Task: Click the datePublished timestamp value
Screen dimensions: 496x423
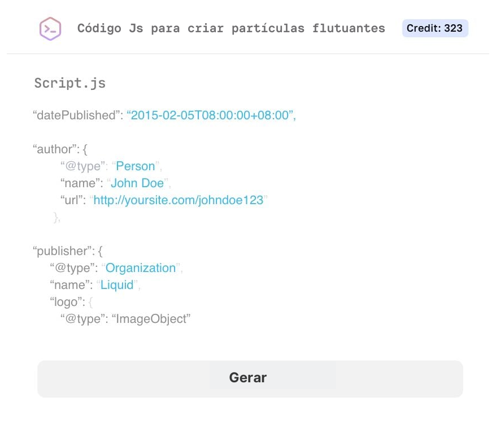Action: tap(211, 115)
